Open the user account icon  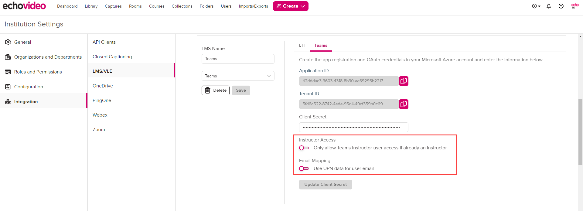[x=561, y=6]
